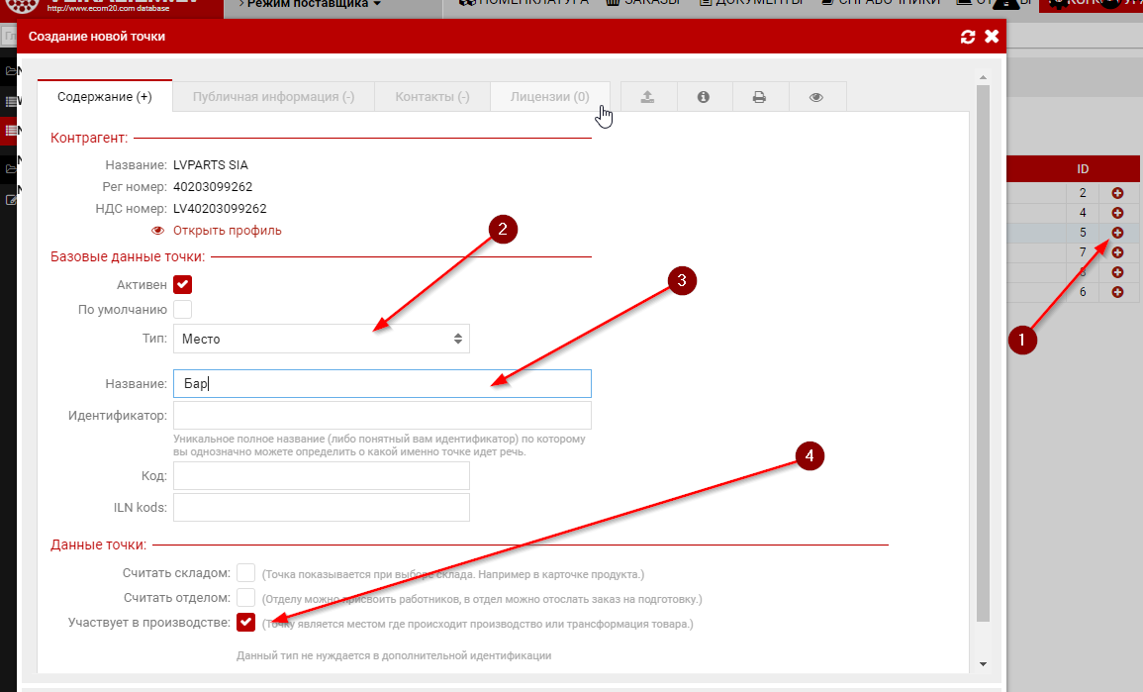Click the Открыть профиль link

[x=227, y=231]
